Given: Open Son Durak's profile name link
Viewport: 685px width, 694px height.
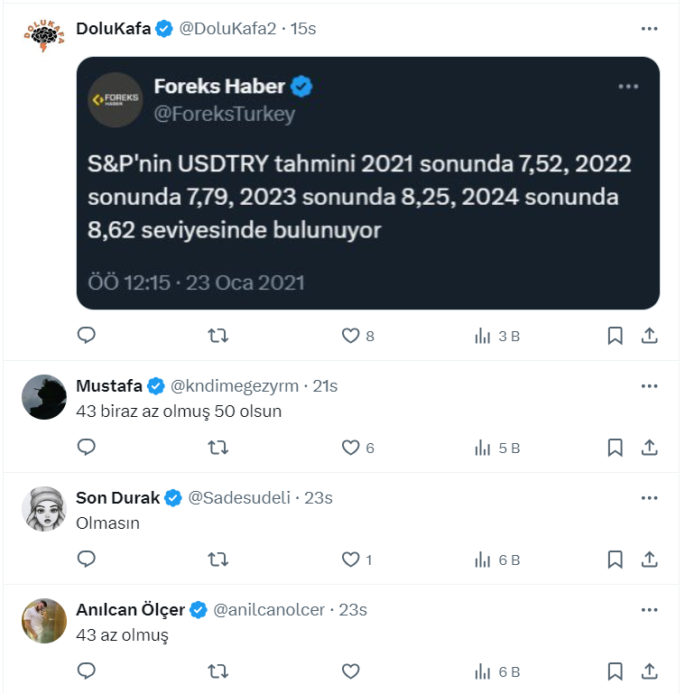Looking at the screenshot, I should 117,498.
